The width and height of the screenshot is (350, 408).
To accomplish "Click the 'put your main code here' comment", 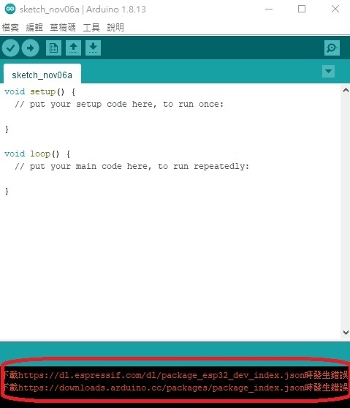I will [x=132, y=167].
